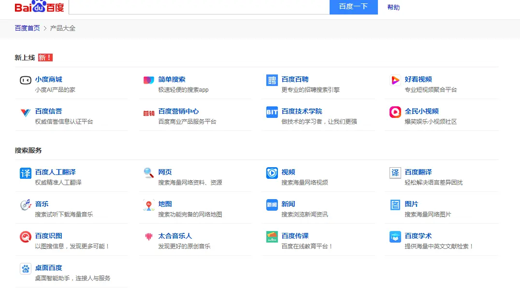Click the description 更专业的招聘搜索引擎

[x=310, y=89]
